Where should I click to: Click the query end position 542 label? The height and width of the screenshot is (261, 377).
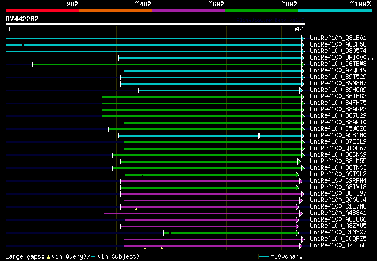click(x=297, y=29)
